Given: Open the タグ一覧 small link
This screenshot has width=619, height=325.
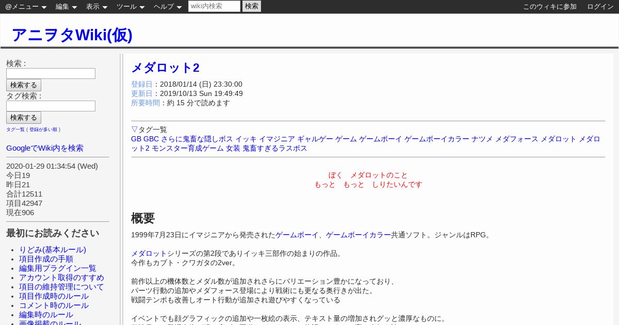Looking at the screenshot, I should tap(15, 129).
